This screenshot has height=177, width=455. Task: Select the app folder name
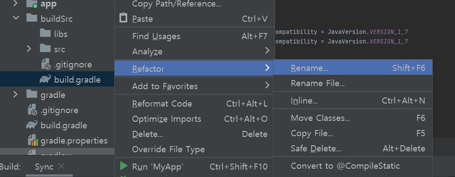tap(49, 4)
